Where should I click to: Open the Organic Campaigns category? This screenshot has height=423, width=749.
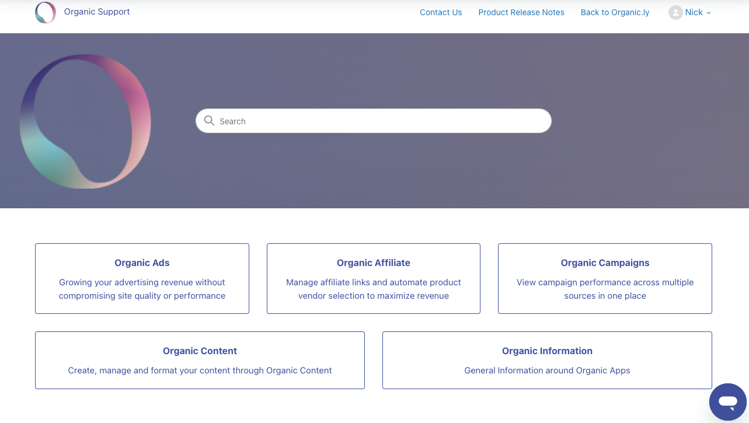(x=605, y=278)
